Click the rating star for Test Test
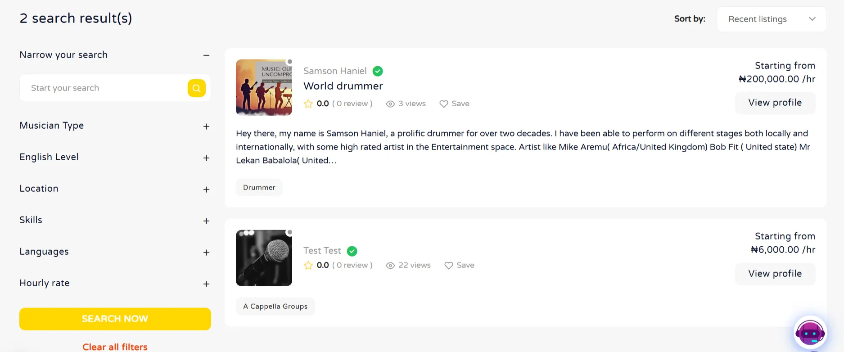The width and height of the screenshot is (844, 352). coord(308,266)
